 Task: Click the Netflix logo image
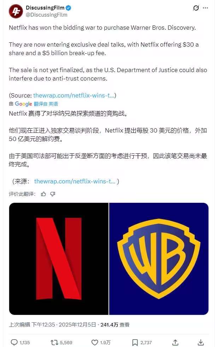tap(59, 259)
